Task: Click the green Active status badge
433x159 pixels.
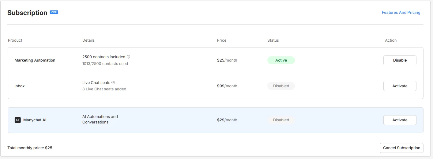Action: (x=281, y=60)
